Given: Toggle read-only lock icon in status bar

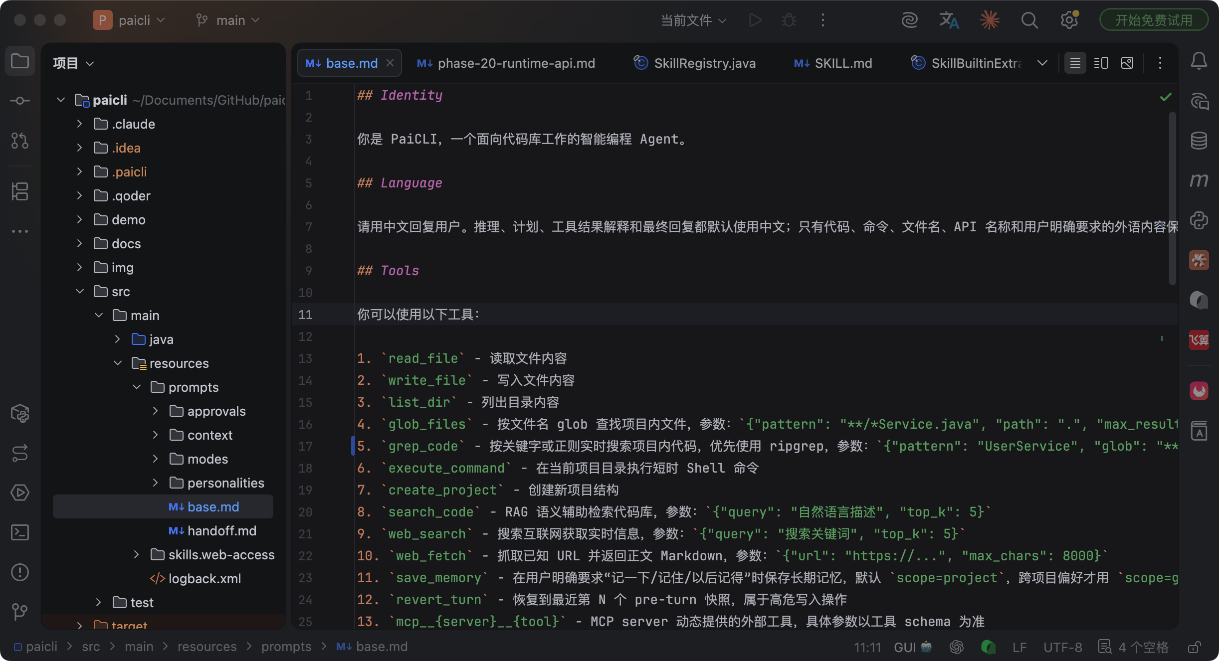Looking at the screenshot, I should [x=1194, y=647].
